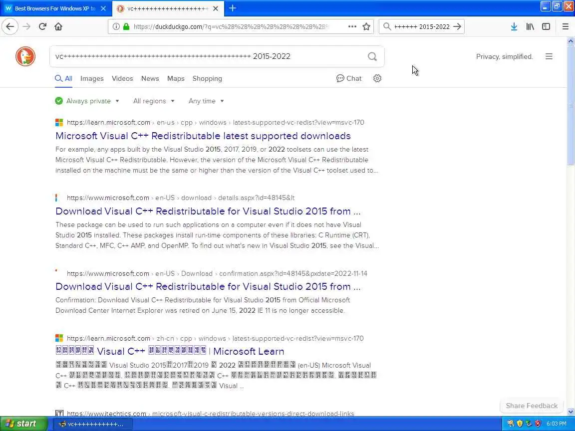Expand the All regions dropdown

coord(154,101)
